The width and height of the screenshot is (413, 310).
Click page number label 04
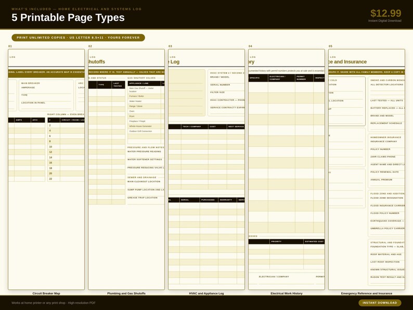click(x=250, y=46)
